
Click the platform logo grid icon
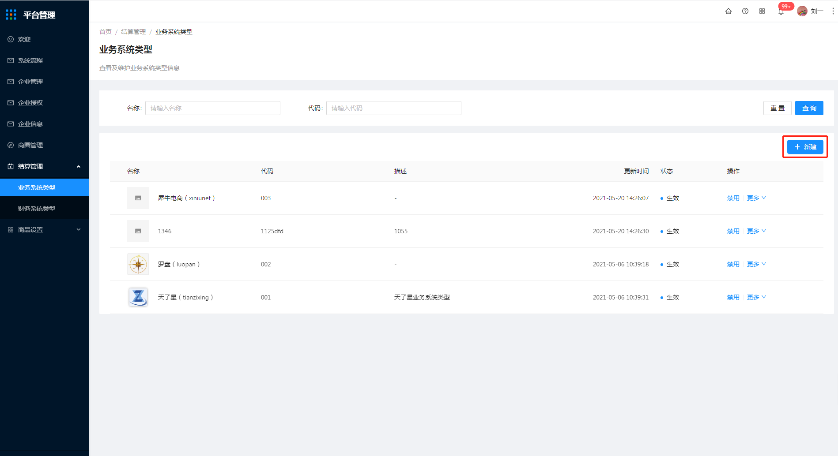11,15
